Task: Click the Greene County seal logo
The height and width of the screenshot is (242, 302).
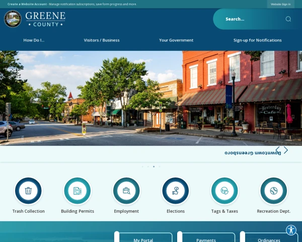Action: point(13,19)
